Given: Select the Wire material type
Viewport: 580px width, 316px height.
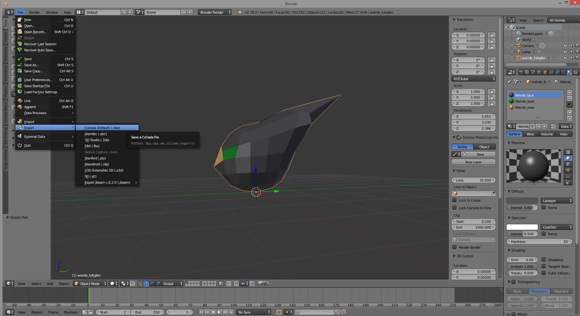Looking at the screenshot, I should (530, 134).
